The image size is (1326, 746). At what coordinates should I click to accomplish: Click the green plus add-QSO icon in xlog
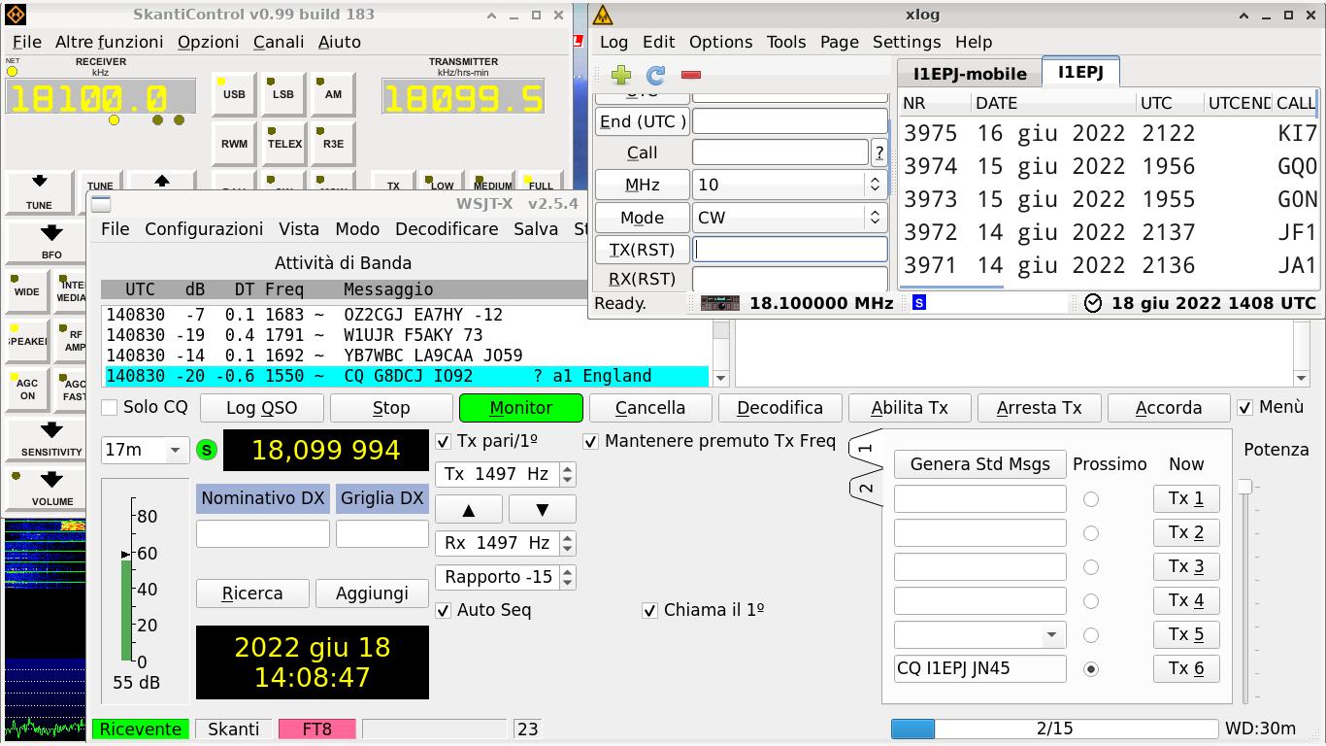coord(621,75)
